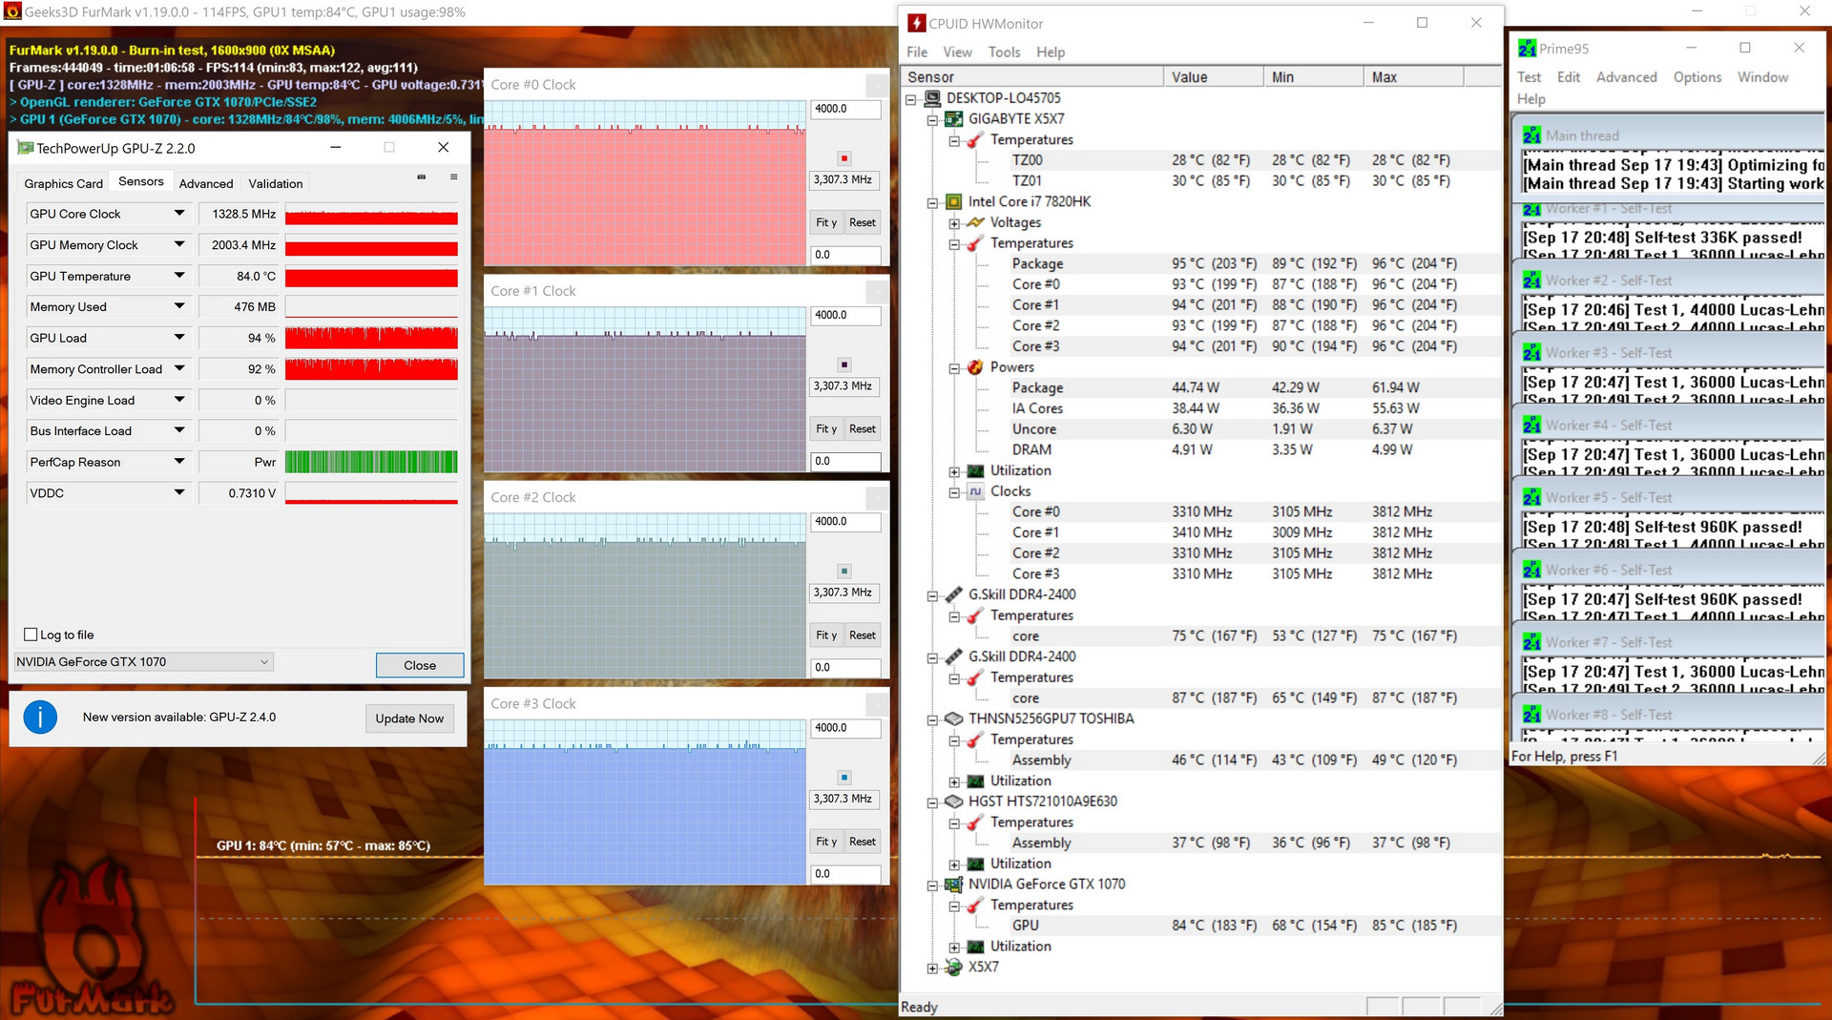This screenshot has width=1832, height=1020.
Task: Click the Sensor column header in HWMonitor
Action: [x=1031, y=77]
